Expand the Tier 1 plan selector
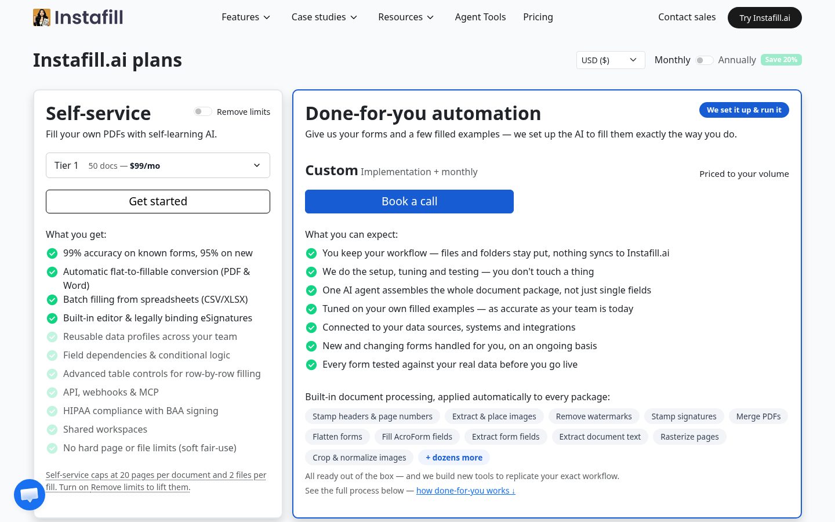This screenshot has width=835, height=522. point(158,165)
